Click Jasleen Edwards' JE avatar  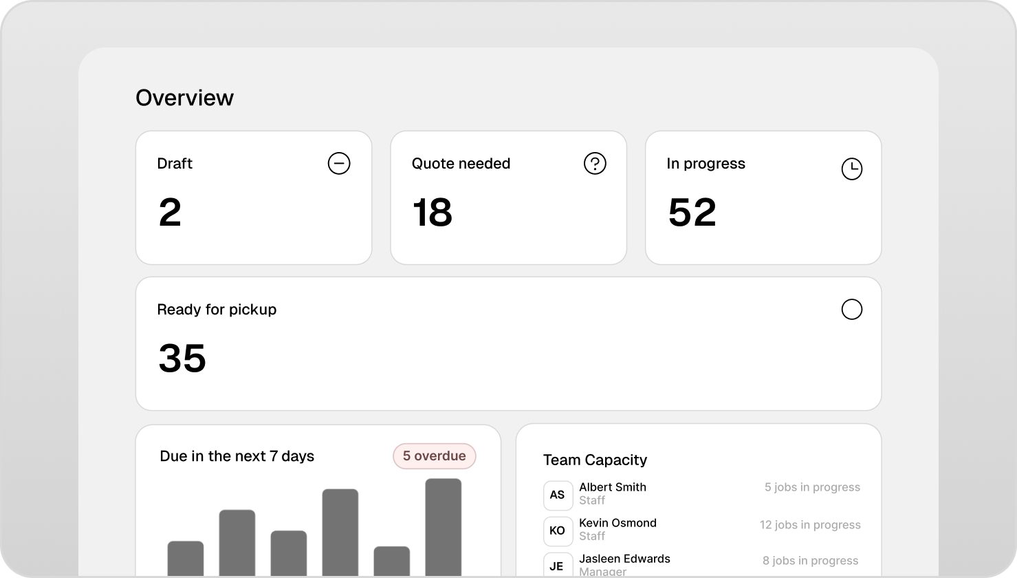coord(558,566)
